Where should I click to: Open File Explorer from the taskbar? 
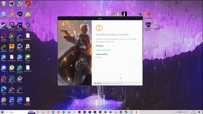coord(43,112)
